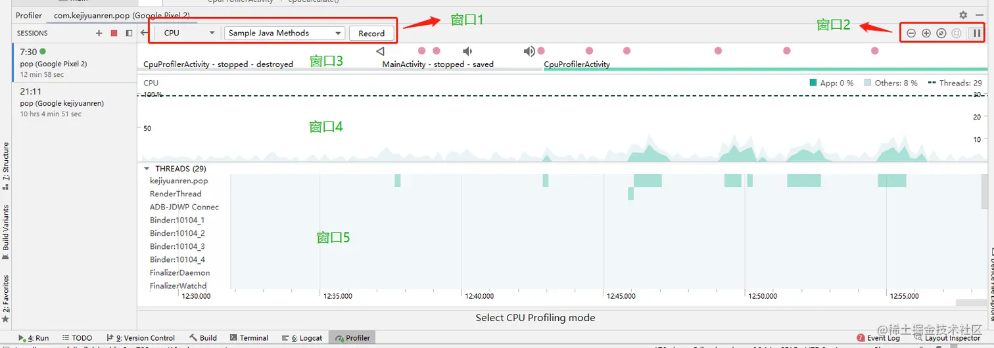Click the horizontal timeline scrollbar thumb
The width and height of the screenshot is (994, 348).
tap(971, 303)
